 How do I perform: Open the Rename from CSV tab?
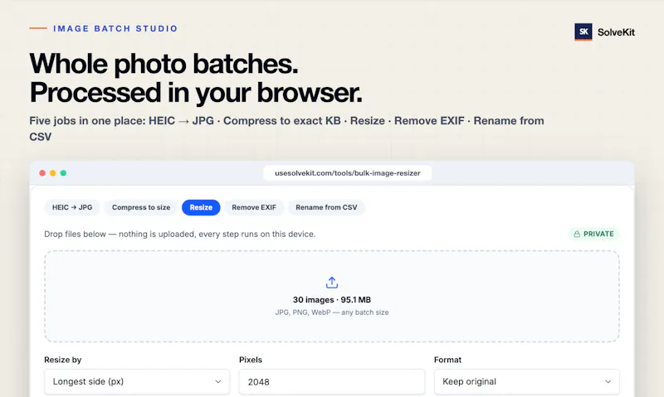[326, 207]
